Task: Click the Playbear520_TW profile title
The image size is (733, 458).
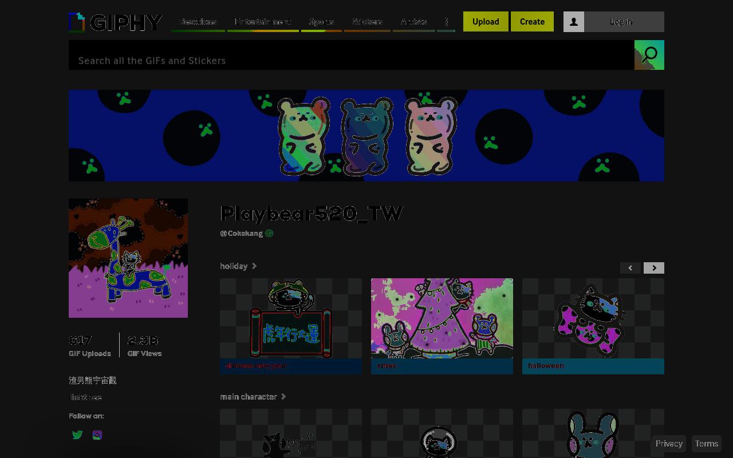Action: click(312, 214)
